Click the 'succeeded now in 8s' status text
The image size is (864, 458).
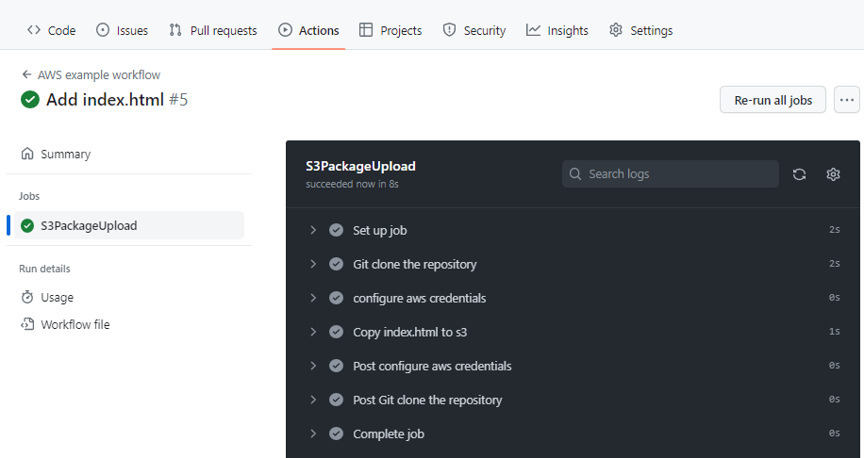point(352,184)
